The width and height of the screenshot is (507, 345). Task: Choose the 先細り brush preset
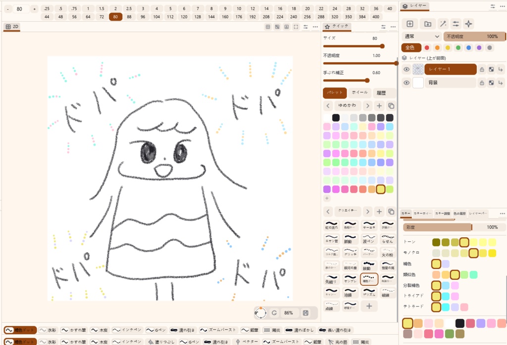[331, 279]
